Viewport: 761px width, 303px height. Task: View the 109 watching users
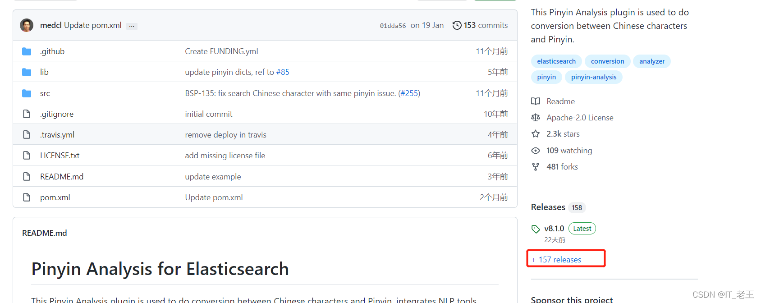coord(569,151)
